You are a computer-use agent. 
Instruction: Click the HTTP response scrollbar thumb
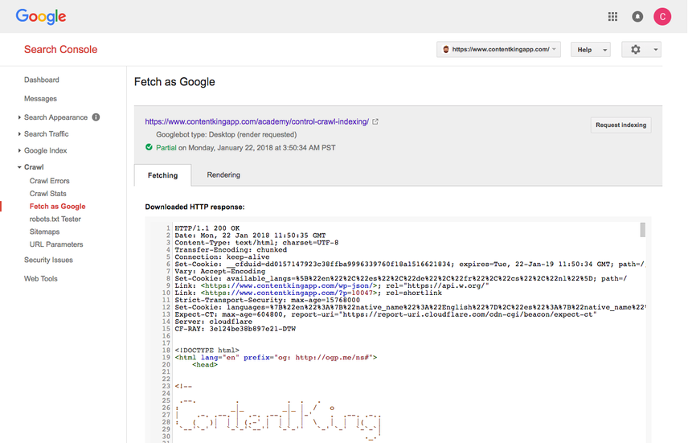[x=643, y=230]
